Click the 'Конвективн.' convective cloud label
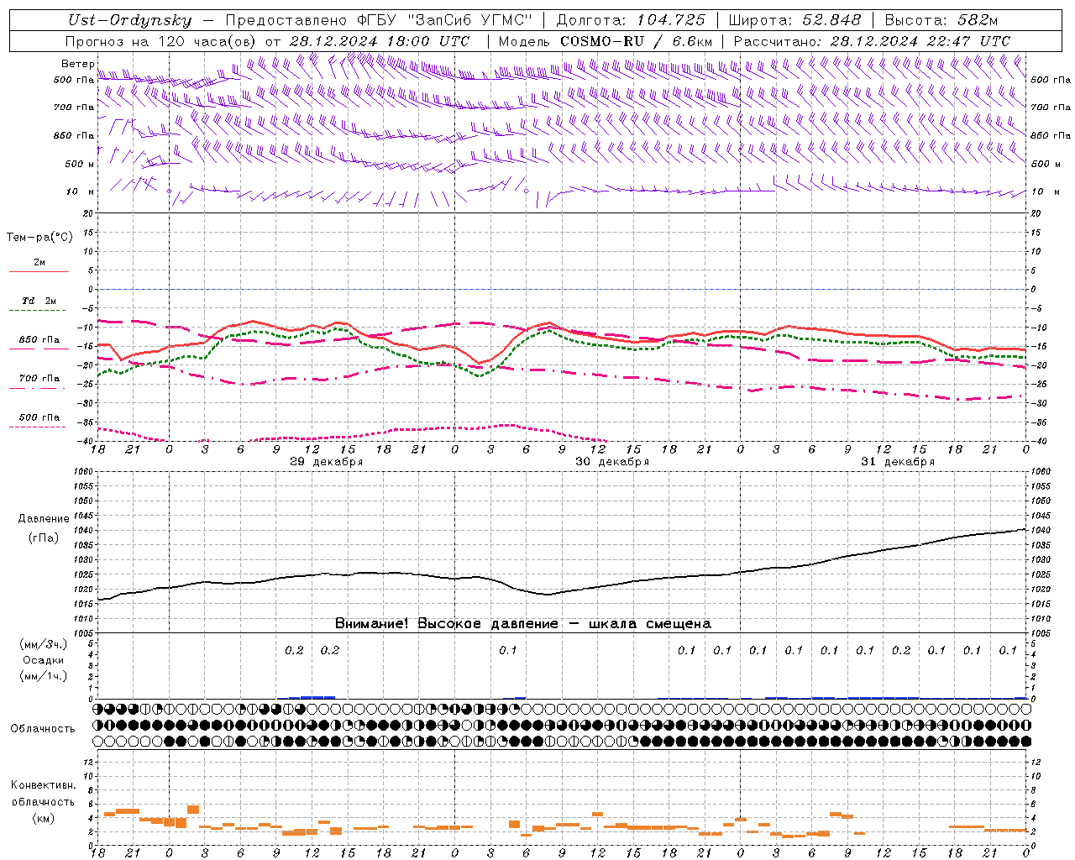Viewport: 1075px width, 860px height. tap(43, 785)
